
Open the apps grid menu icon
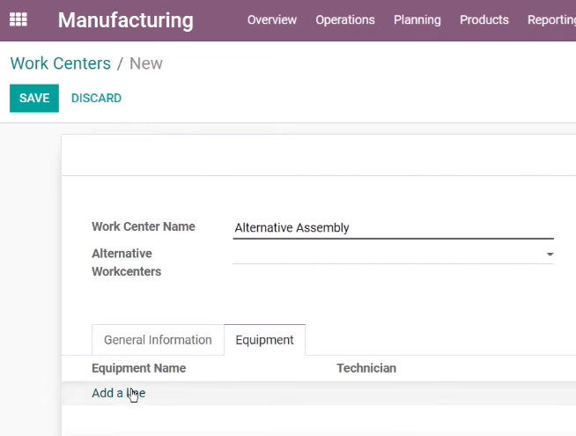(x=18, y=19)
